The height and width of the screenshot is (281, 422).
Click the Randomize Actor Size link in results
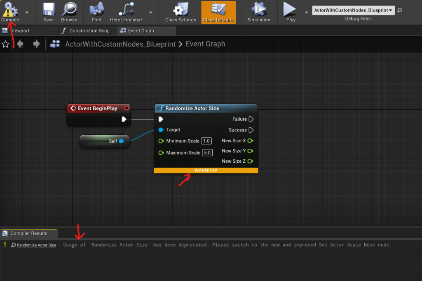coord(36,245)
